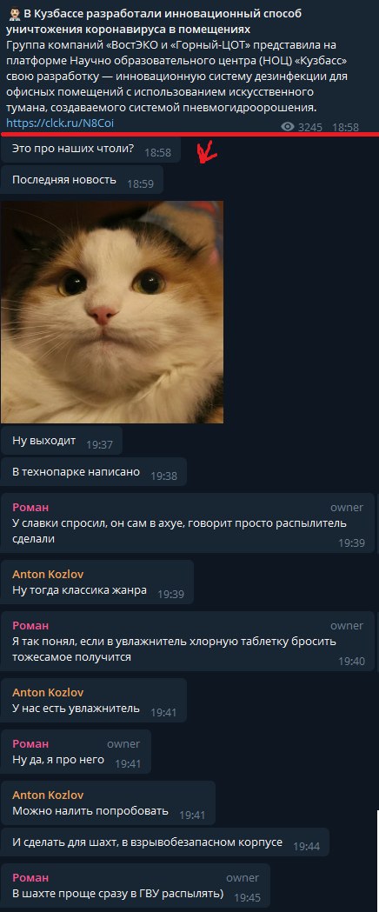Click Роман's name above "Ну да, я про него"
379x912 pixels.
(30, 744)
